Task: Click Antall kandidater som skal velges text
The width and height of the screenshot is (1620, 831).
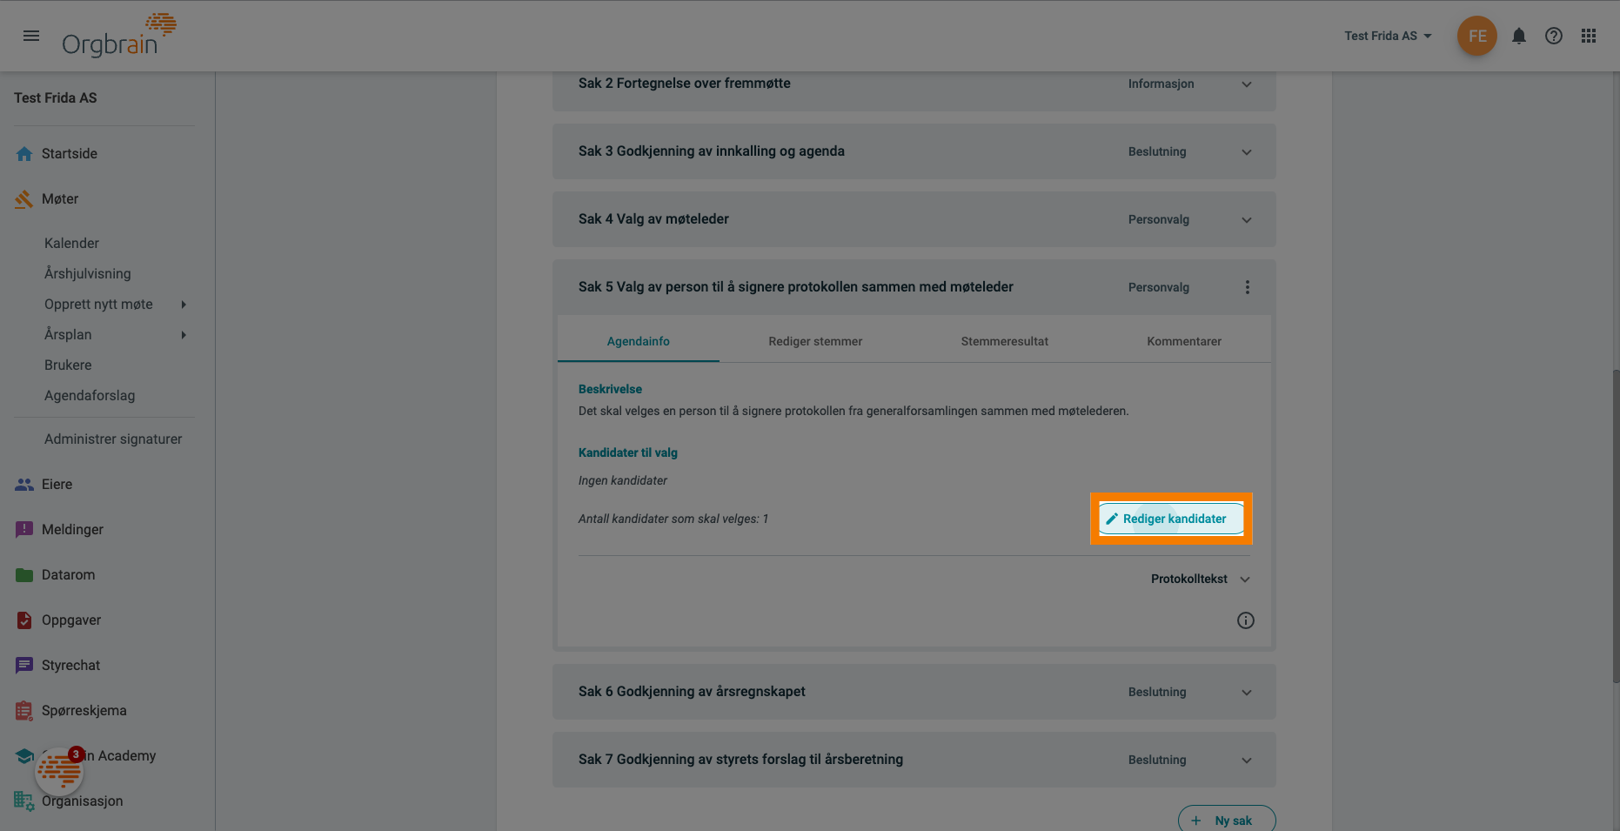Action: 673,519
